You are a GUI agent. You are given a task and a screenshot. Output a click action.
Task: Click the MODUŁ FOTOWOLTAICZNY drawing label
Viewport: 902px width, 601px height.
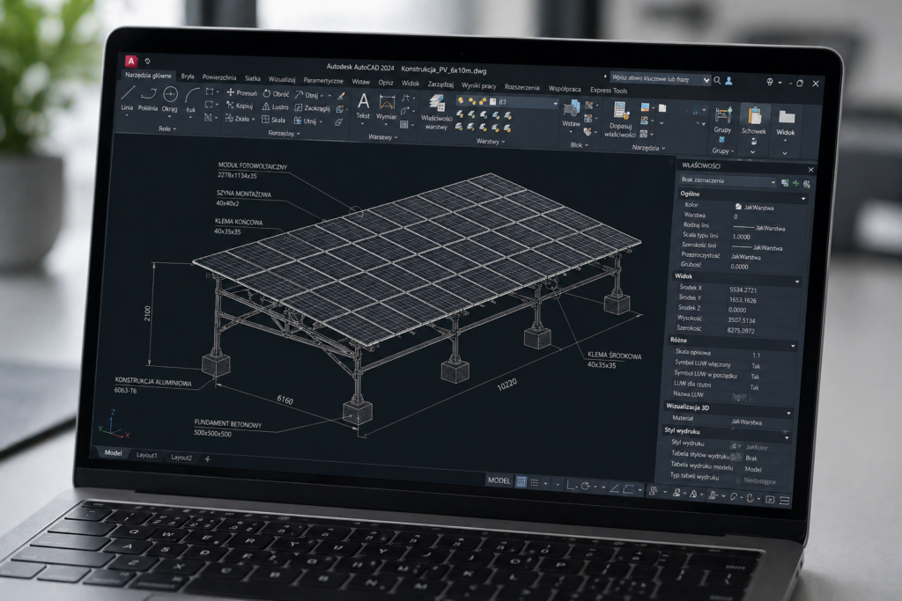tap(252, 166)
